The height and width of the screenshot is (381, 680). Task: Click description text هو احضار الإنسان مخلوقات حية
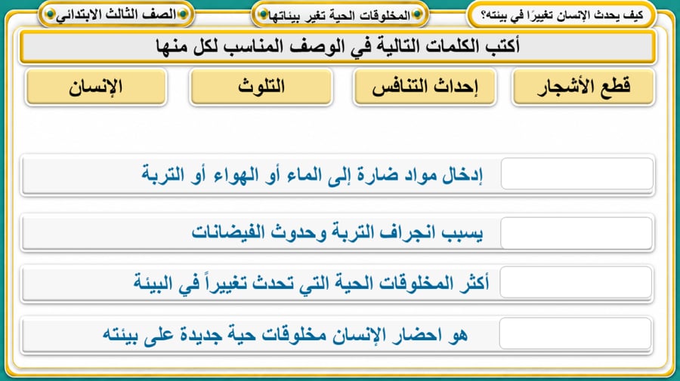point(285,334)
